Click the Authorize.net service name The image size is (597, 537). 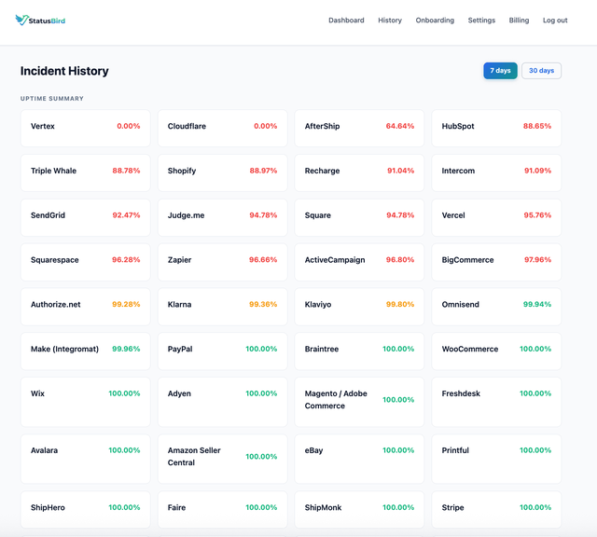(x=56, y=304)
